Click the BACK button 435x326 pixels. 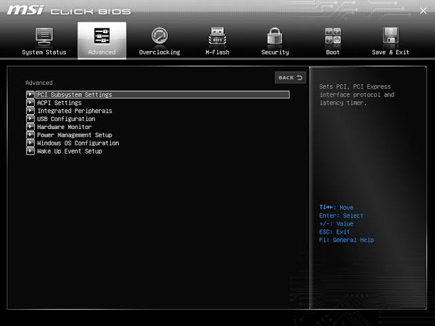click(290, 77)
